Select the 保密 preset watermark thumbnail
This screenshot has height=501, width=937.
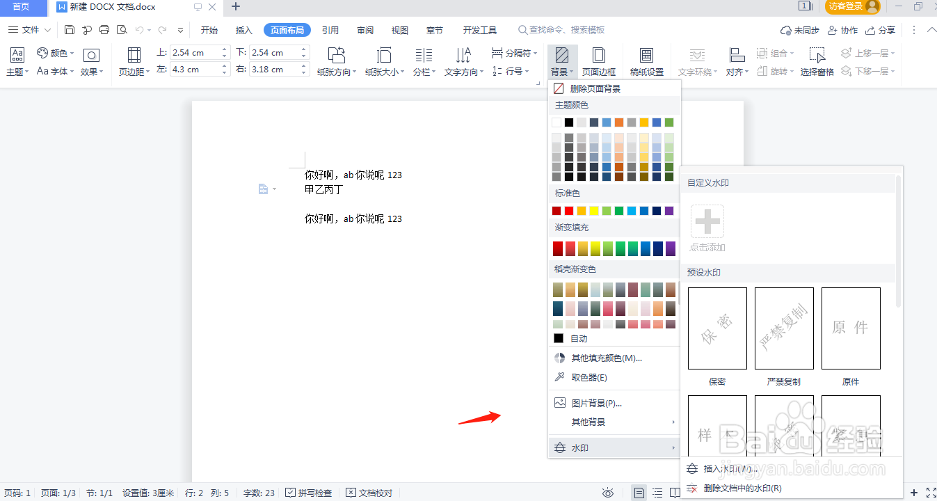pyautogui.click(x=717, y=328)
